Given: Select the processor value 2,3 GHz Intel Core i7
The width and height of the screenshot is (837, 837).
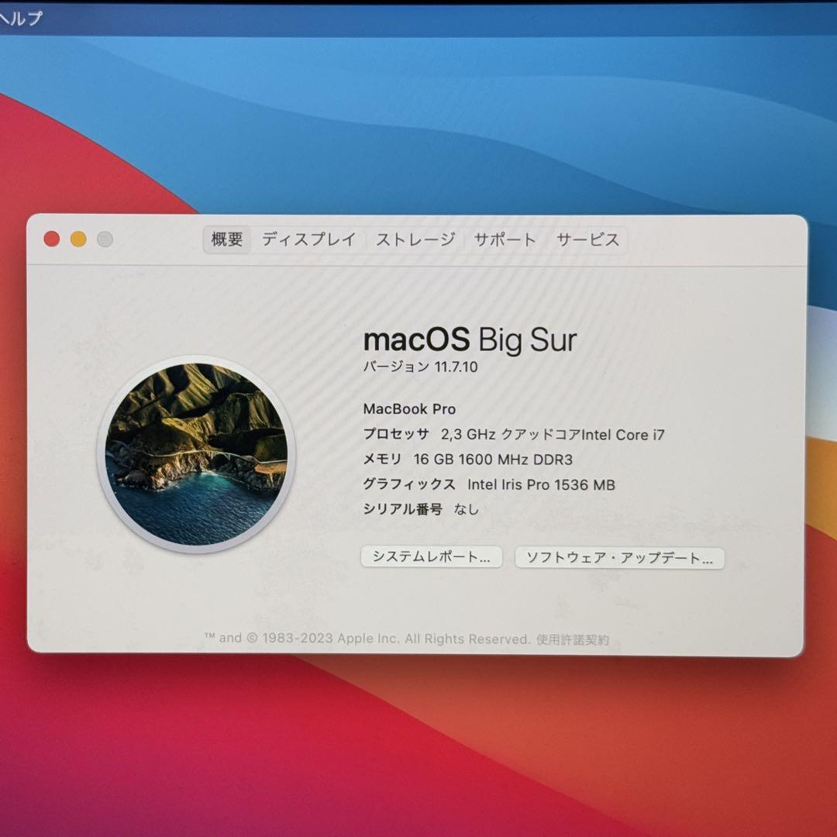Looking at the screenshot, I should coord(553,435).
